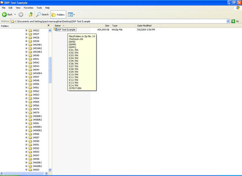Click folder tree scroll up arrow
242x176 pixels.
tap(50, 30)
